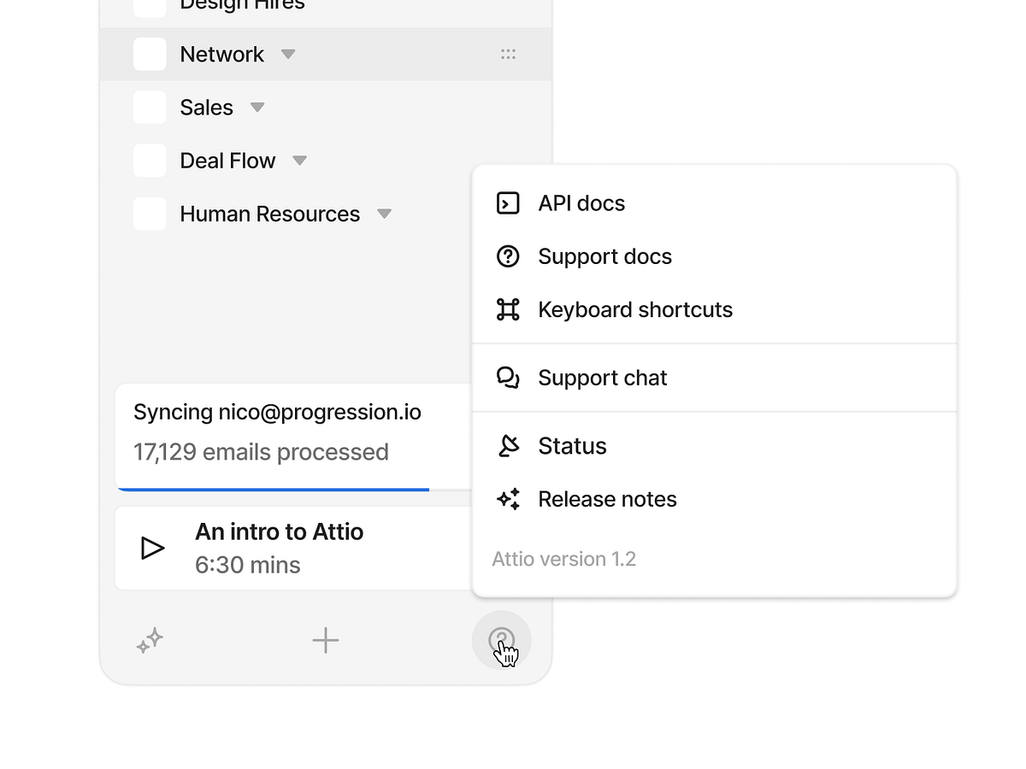Click the help question mark button

click(x=501, y=640)
